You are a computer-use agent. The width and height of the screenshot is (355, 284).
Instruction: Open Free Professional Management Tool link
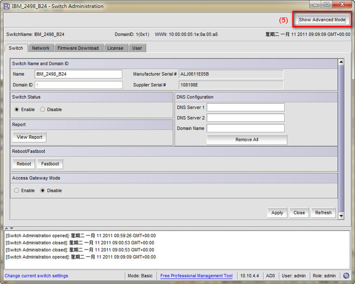coord(196,276)
